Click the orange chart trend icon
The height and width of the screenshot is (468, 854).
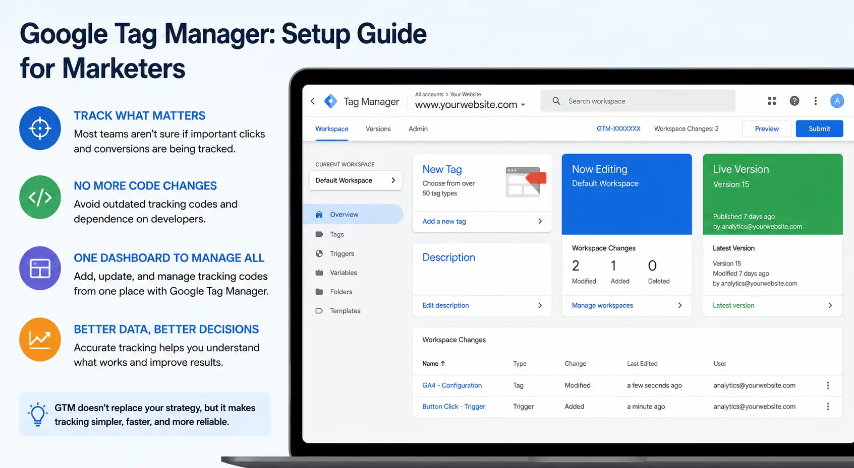pos(40,340)
